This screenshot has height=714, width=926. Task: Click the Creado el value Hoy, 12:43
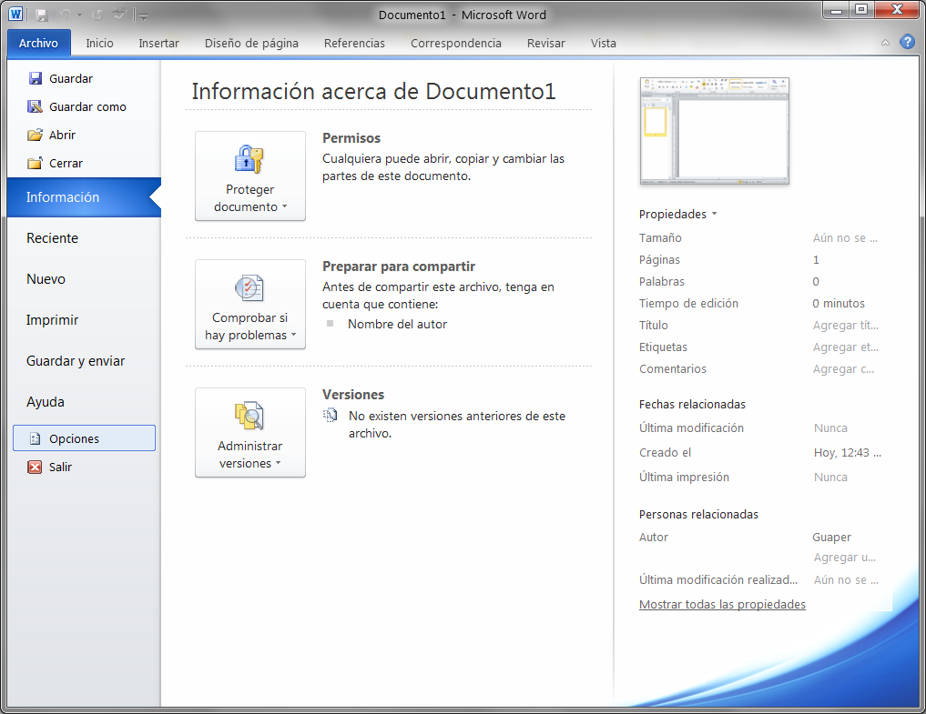coord(847,453)
